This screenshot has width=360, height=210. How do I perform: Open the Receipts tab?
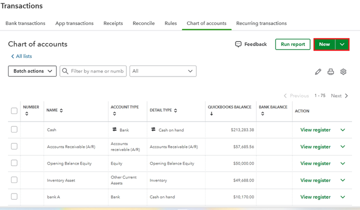pos(113,23)
